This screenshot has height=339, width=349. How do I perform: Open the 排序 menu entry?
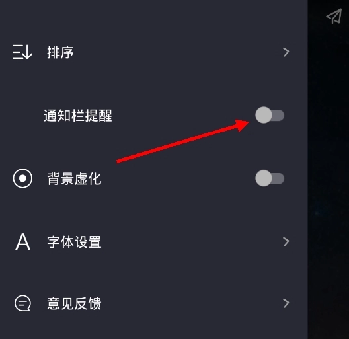point(154,52)
